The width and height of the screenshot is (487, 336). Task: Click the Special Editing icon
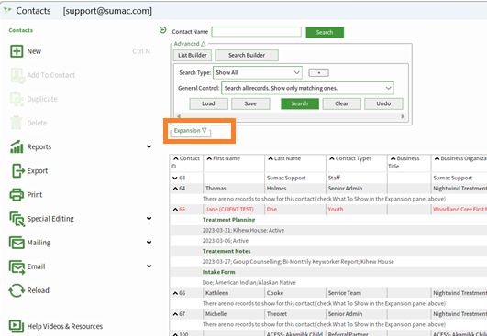tap(17, 219)
